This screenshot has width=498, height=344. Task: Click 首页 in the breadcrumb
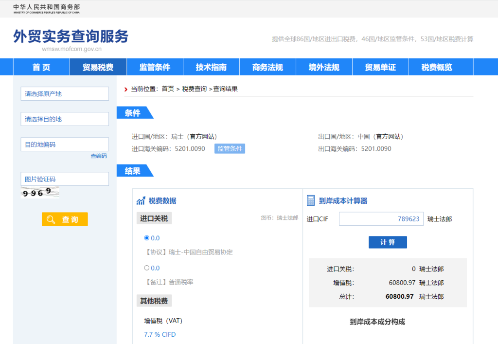click(168, 89)
